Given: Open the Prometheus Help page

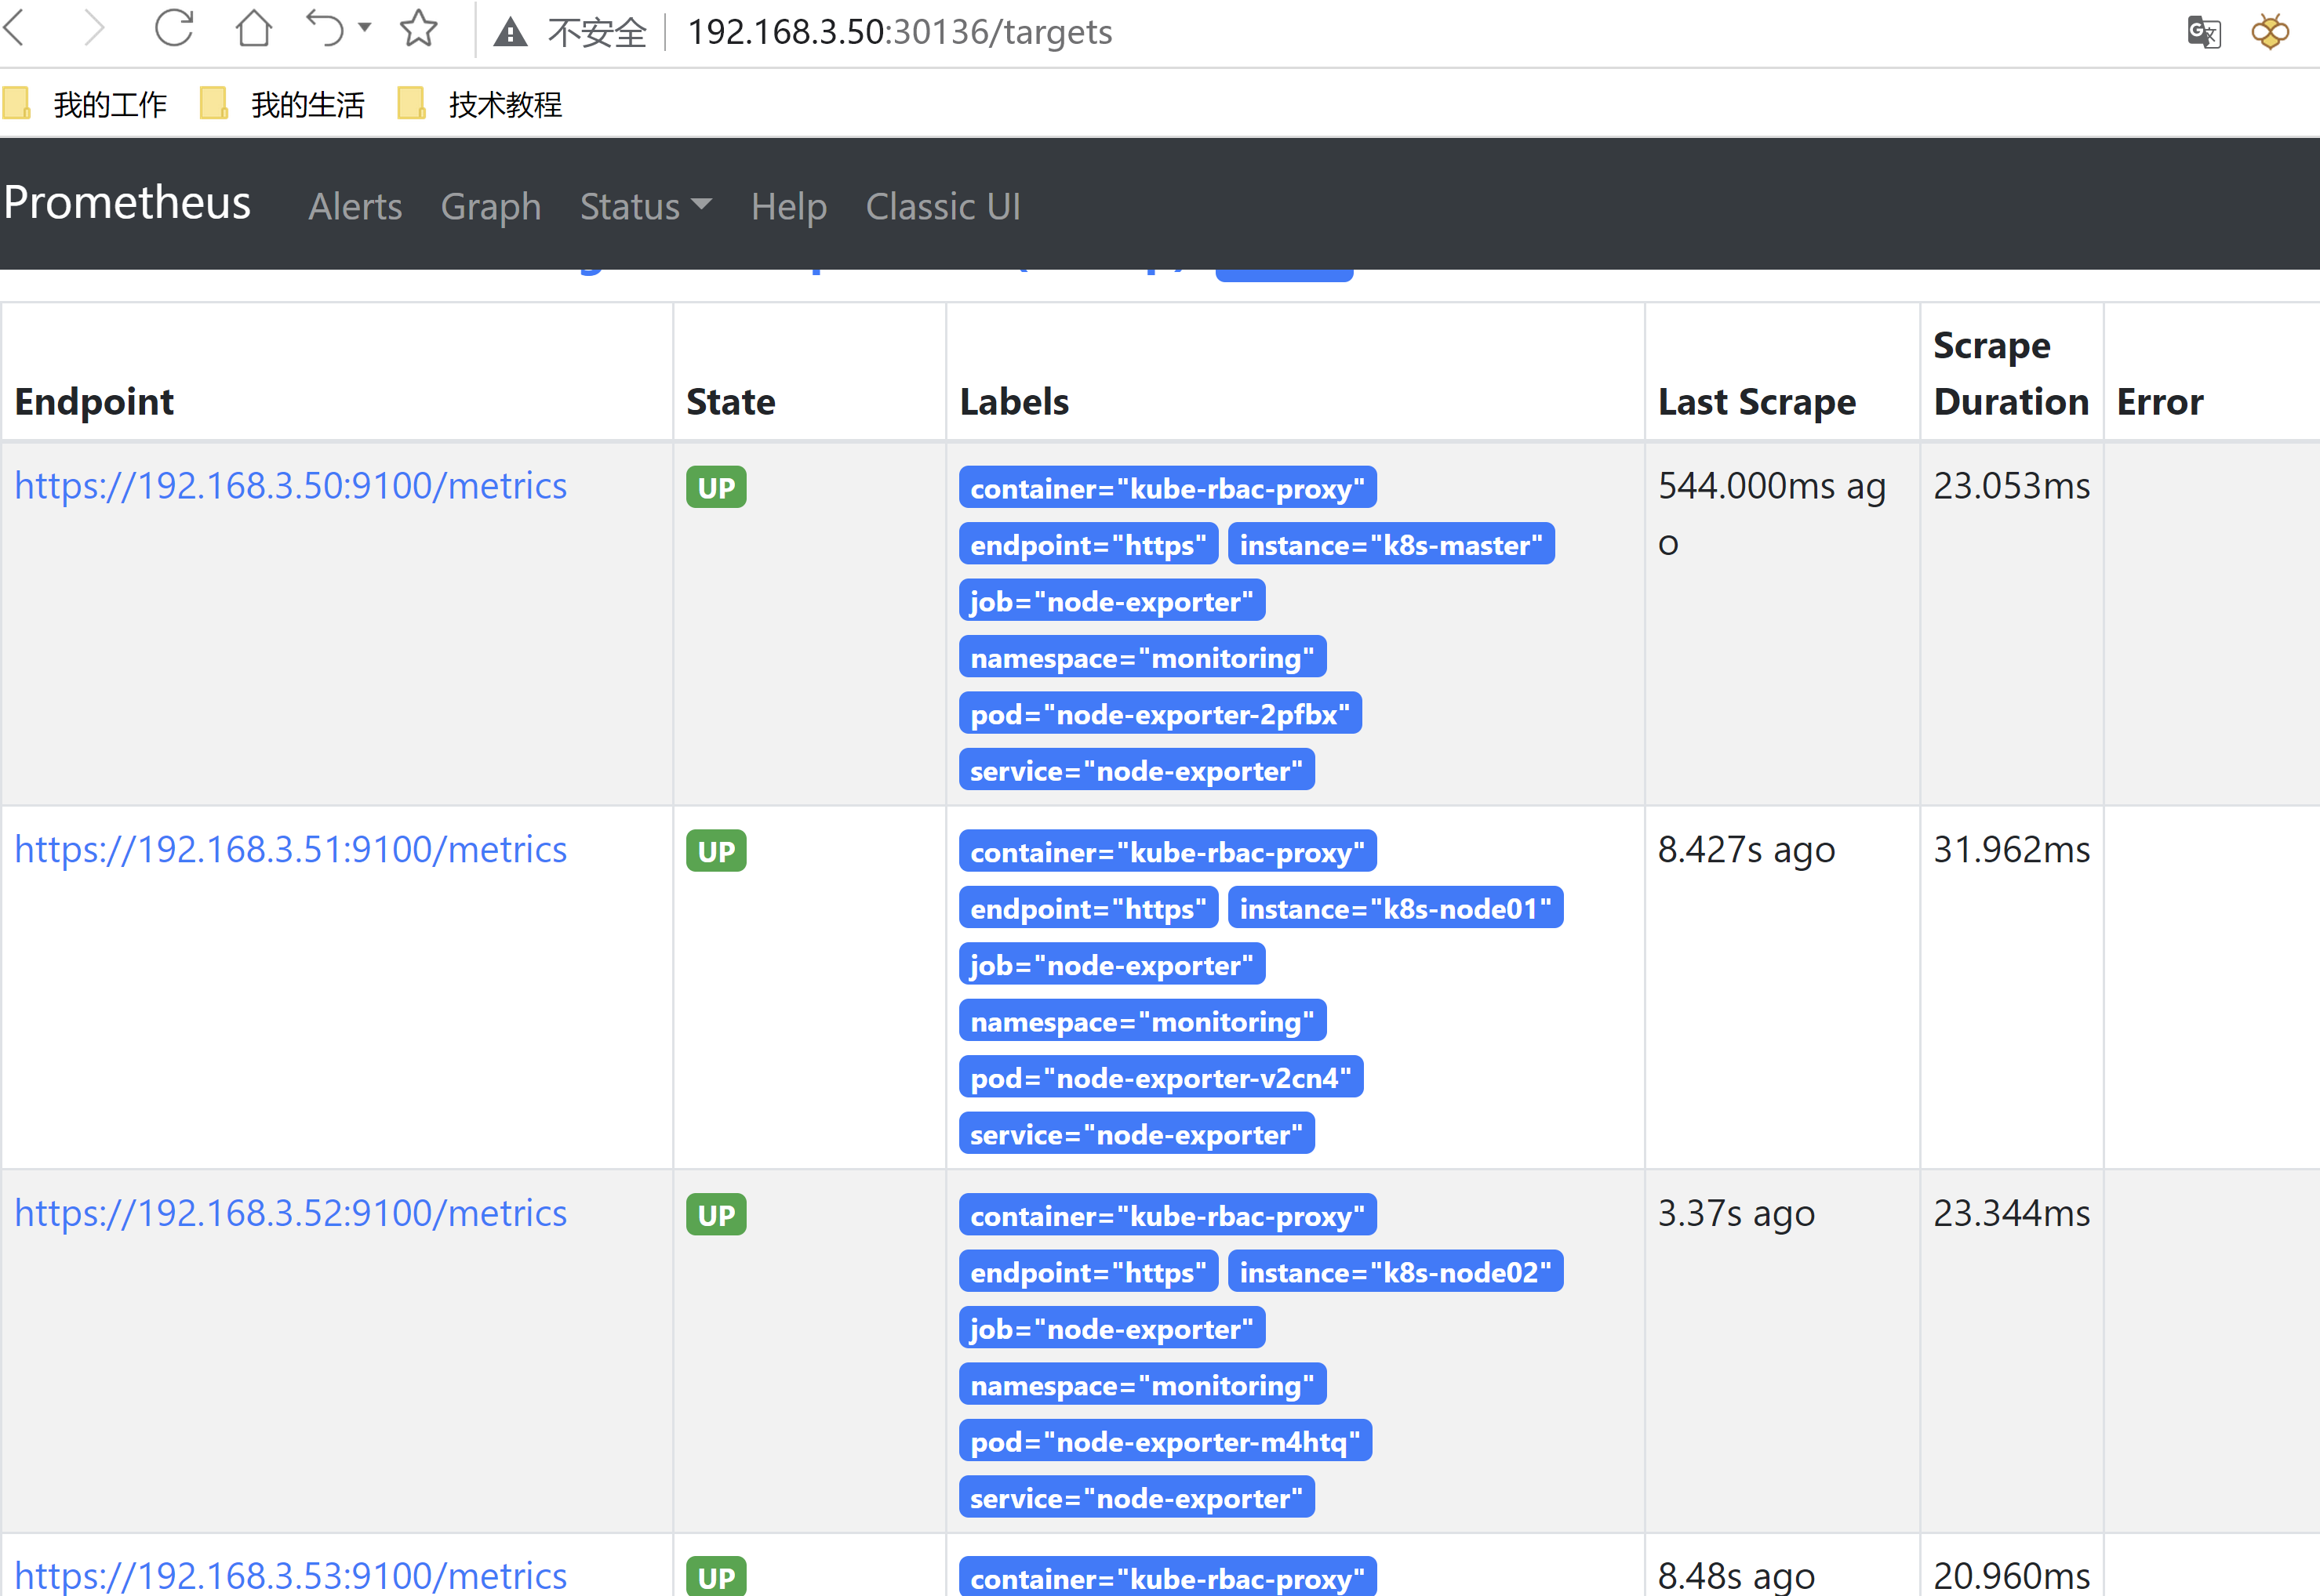Looking at the screenshot, I should click(x=788, y=207).
